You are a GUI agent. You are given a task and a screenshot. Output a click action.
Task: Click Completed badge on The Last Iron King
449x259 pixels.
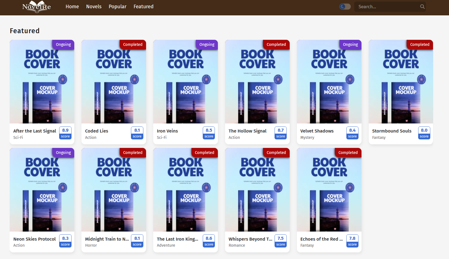tap(204, 153)
